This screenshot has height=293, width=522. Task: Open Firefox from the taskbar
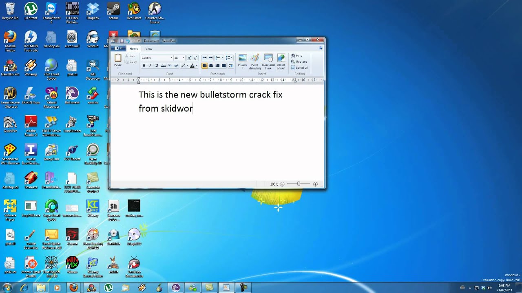click(74, 288)
